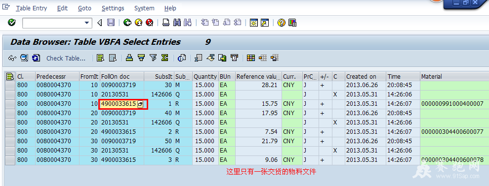
Task: Click the Word Processing icon
Action: point(211,58)
